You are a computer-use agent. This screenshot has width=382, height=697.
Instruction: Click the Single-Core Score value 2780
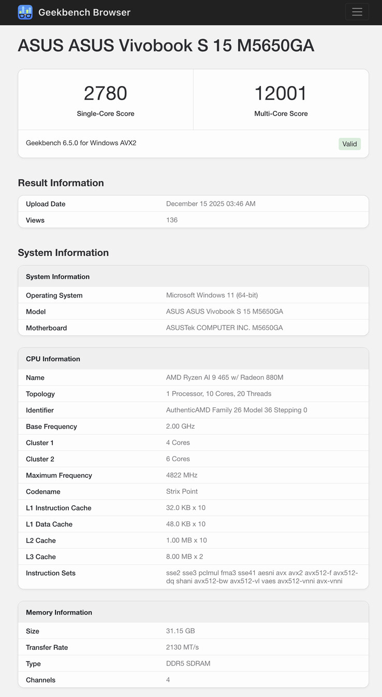pos(106,93)
